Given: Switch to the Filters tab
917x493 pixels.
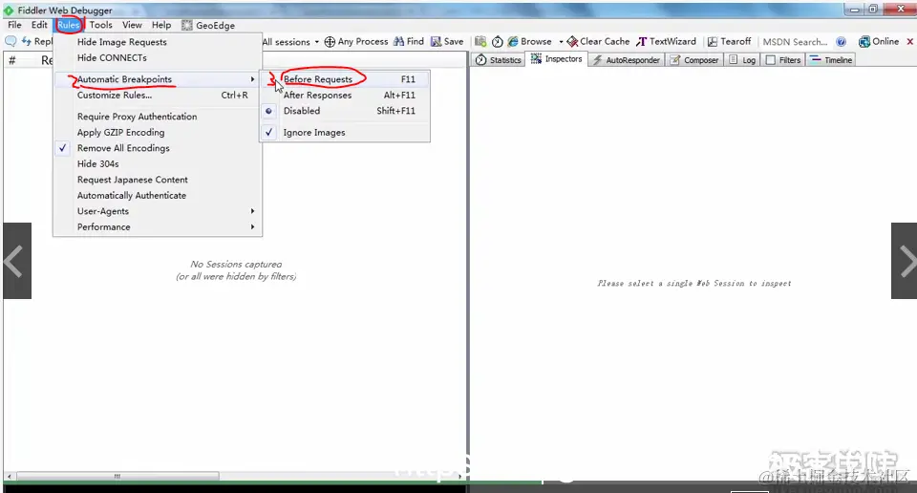Looking at the screenshot, I should pyautogui.click(x=783, y=59).
